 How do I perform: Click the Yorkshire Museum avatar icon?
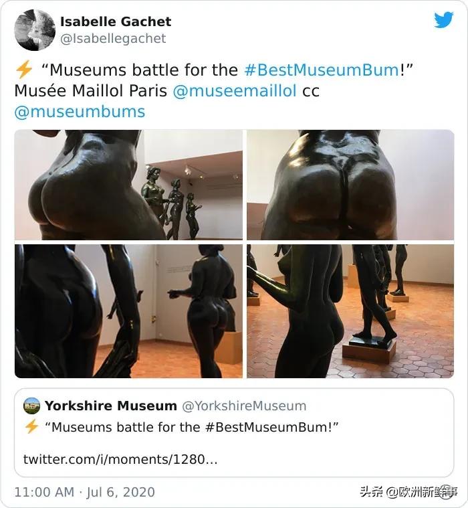(31, 406)
